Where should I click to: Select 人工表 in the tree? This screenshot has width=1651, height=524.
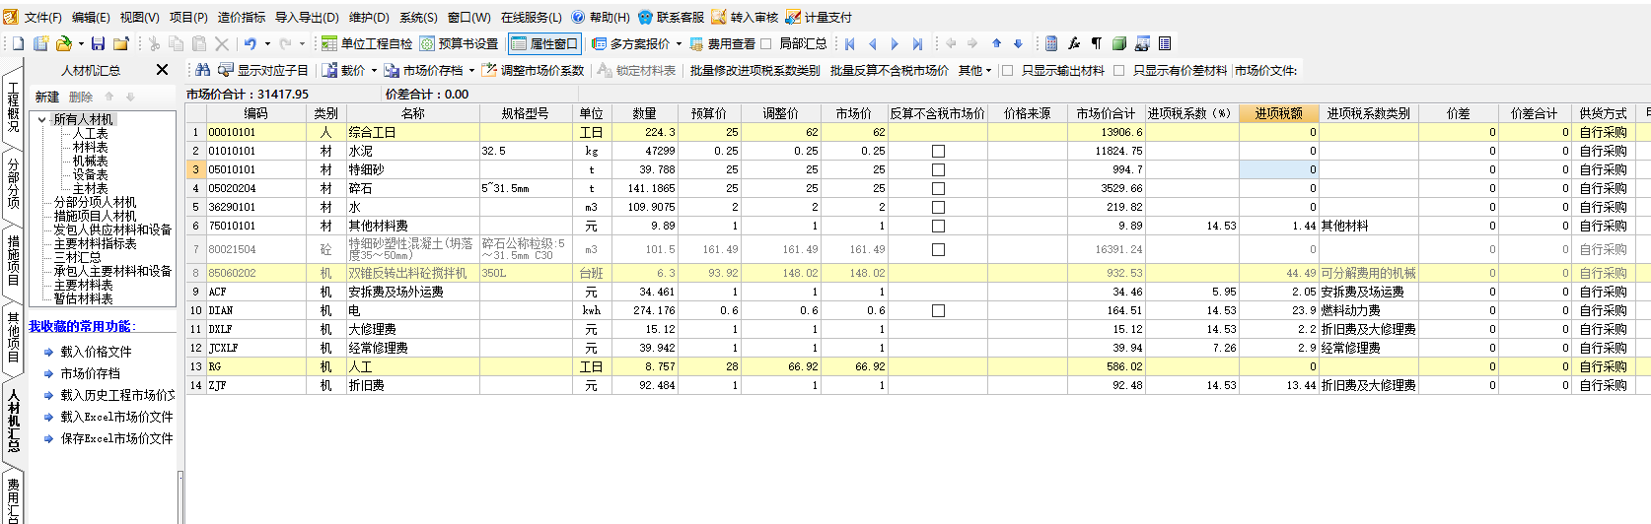tap(90, 133)
